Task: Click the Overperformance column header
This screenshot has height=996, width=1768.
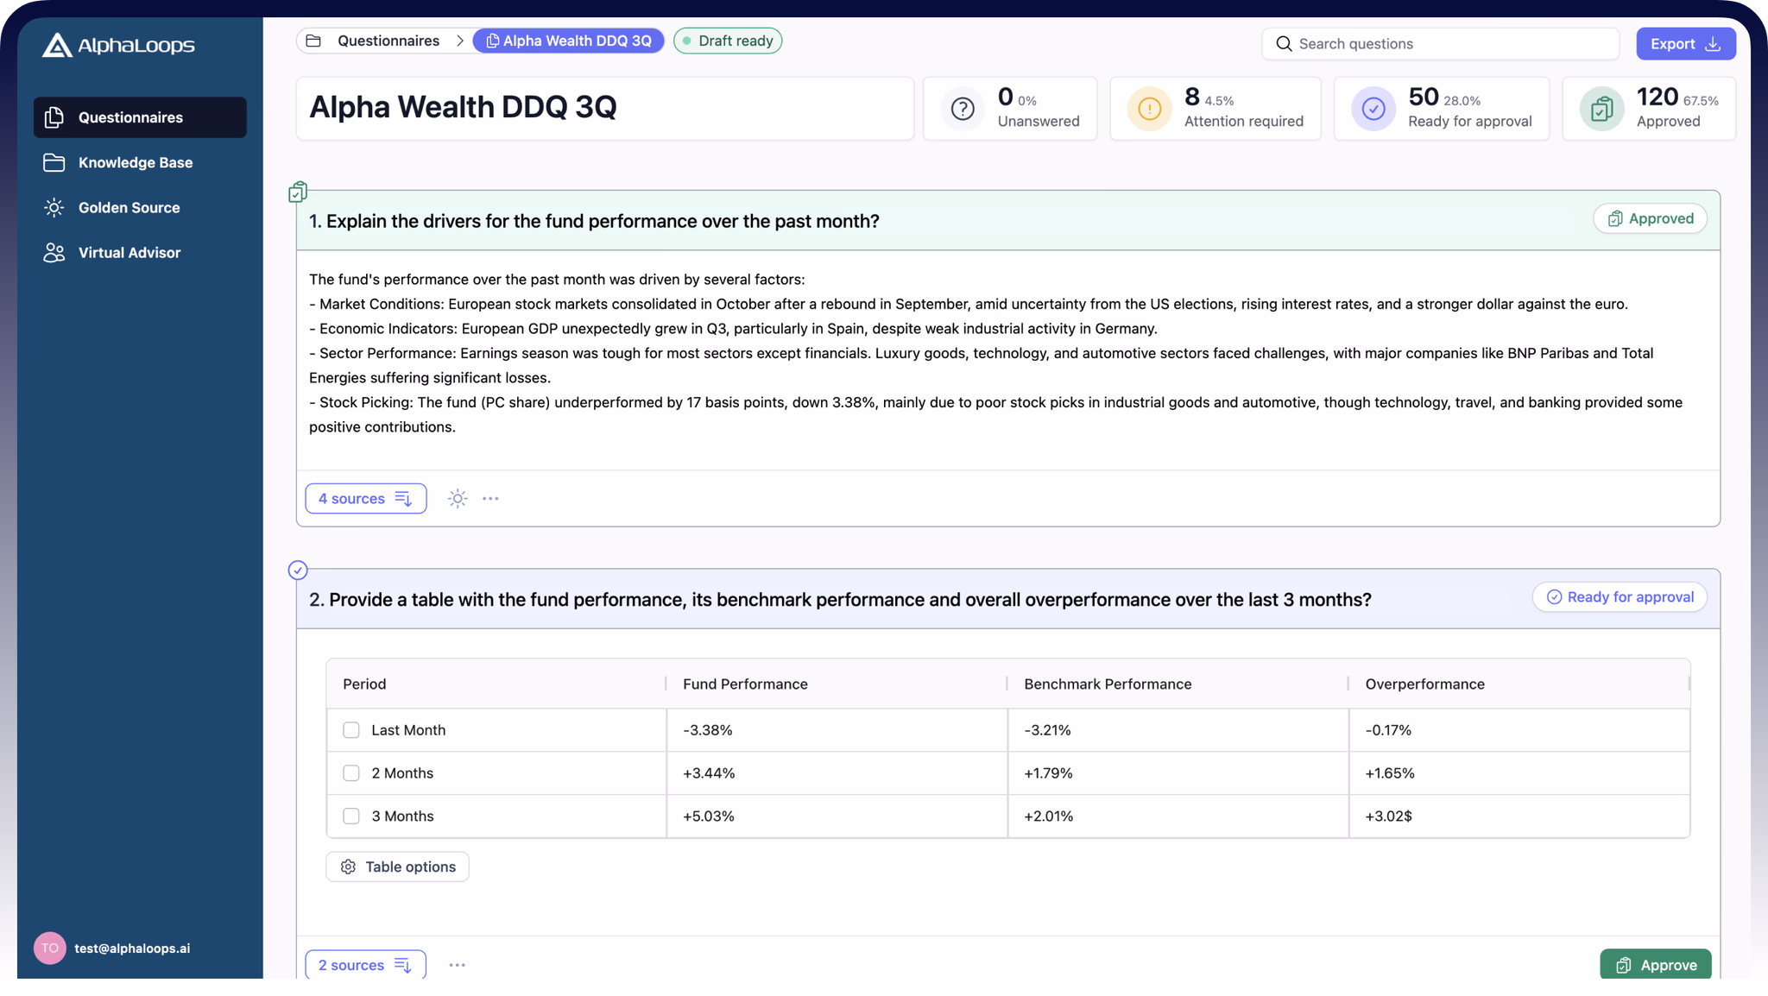Action: pos(1519,684)
